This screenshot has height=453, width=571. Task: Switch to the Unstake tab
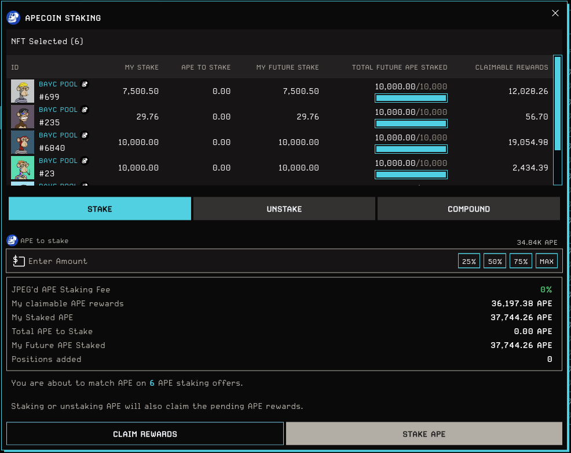coord(284,209)
